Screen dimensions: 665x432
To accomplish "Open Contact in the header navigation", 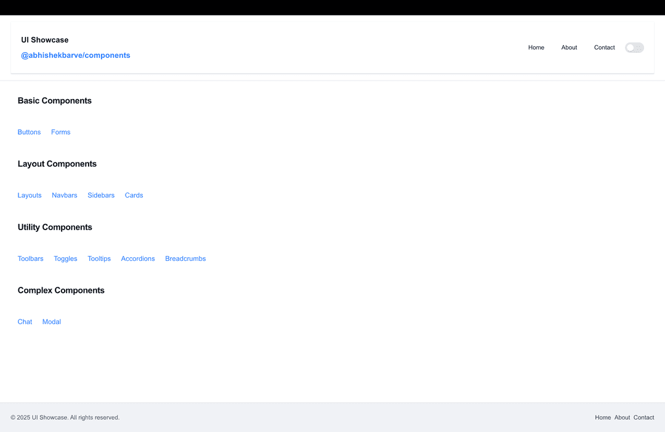I will tap(604, 47).
